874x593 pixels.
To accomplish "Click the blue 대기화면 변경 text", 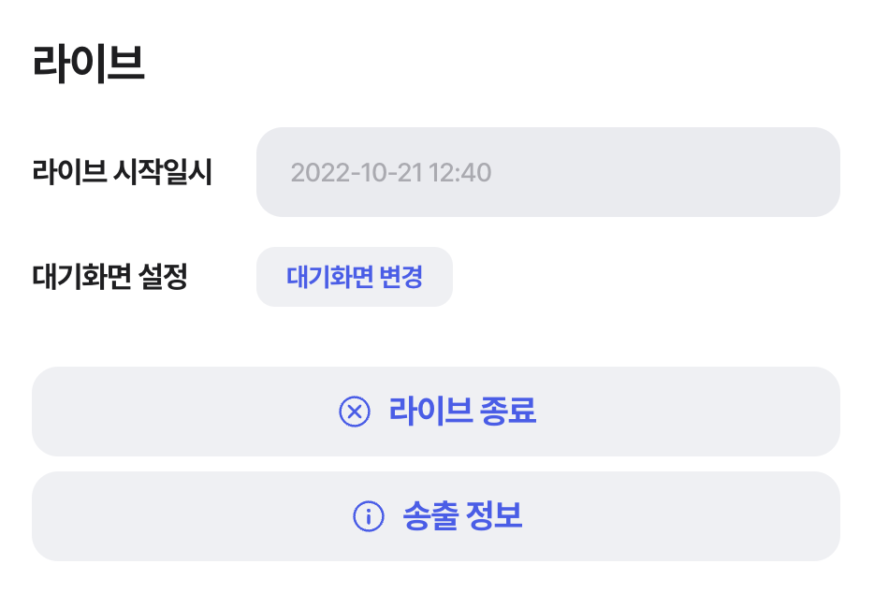I will pos(354,277).
